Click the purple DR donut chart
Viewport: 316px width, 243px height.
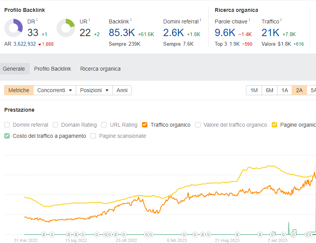[14, 28]
